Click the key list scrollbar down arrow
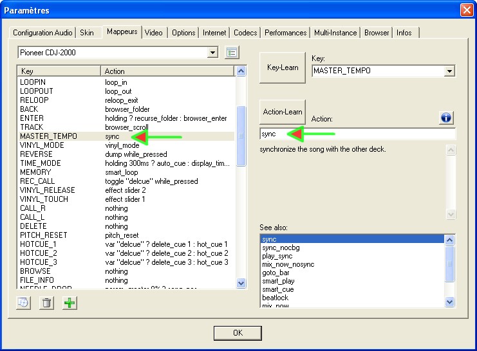477x351 pixels. point(241,283)
